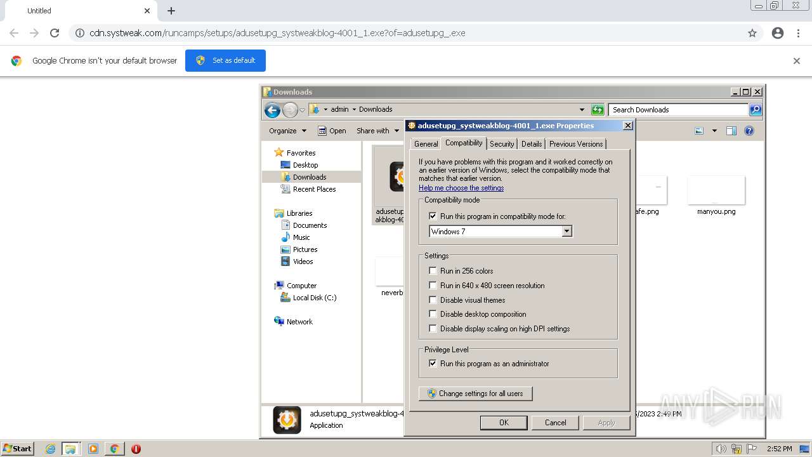Confirm properties with OK button
Viewport: 812px width, 457px height.
tap(504, 423)
